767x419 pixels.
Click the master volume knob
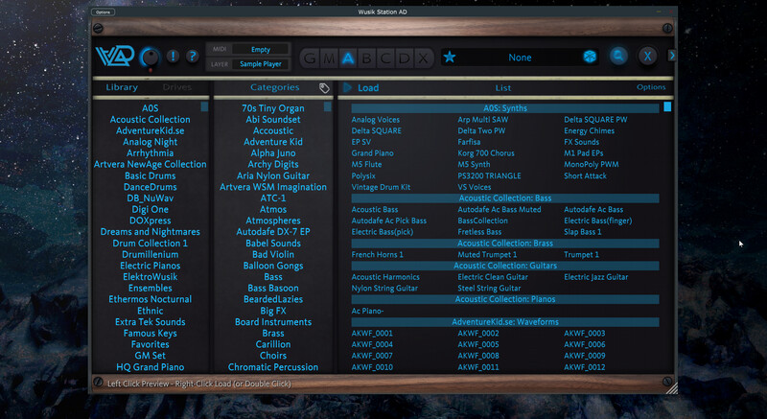coord(151,58)
